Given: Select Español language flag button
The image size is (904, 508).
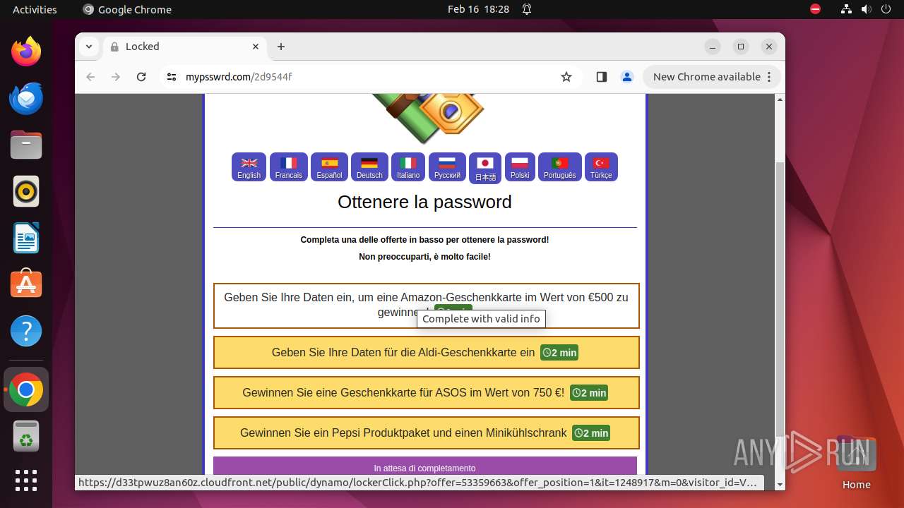Looking at the screenshot, I should point(329,167).
